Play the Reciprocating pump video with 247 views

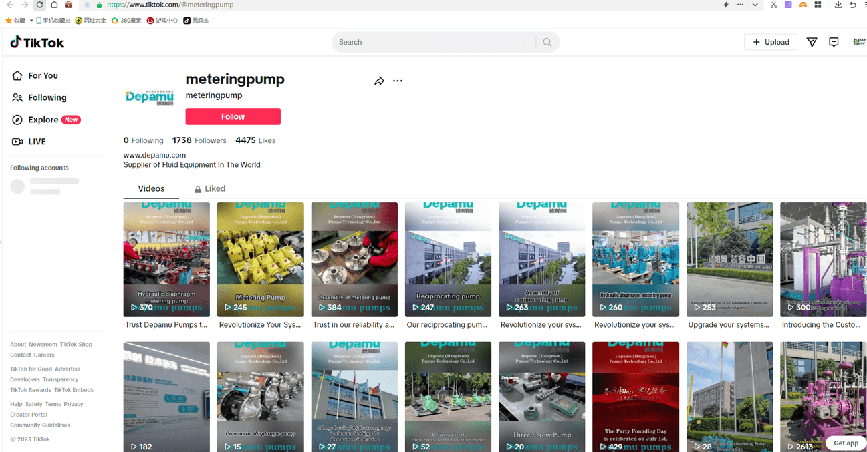tap(448, 260)
